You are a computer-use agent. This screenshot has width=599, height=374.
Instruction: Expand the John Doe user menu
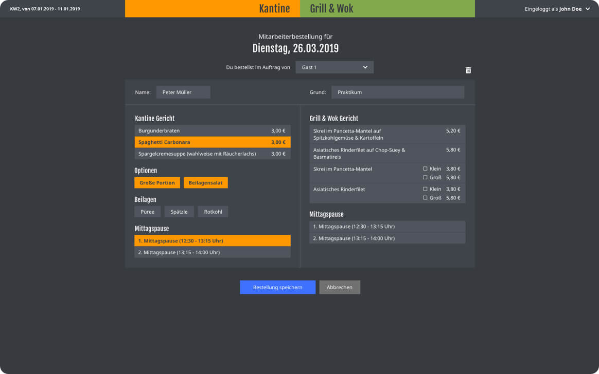point(587,9)
